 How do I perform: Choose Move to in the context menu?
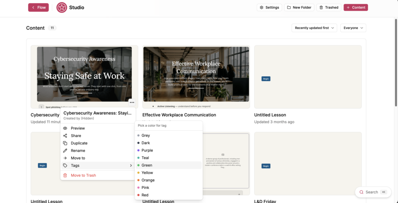click(x=98, y=158)
